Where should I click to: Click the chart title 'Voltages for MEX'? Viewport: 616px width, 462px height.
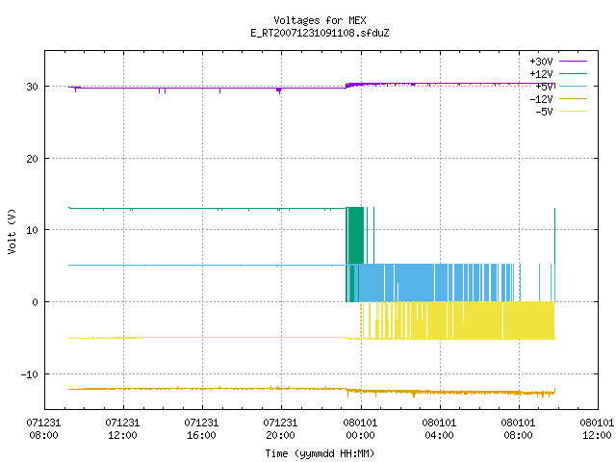(x=320, y=20)
